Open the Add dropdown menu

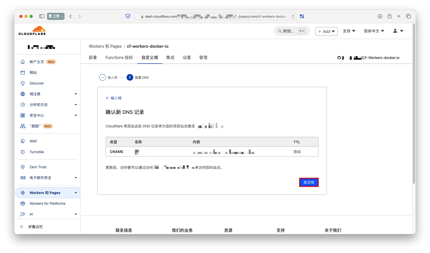pos(326,31)
